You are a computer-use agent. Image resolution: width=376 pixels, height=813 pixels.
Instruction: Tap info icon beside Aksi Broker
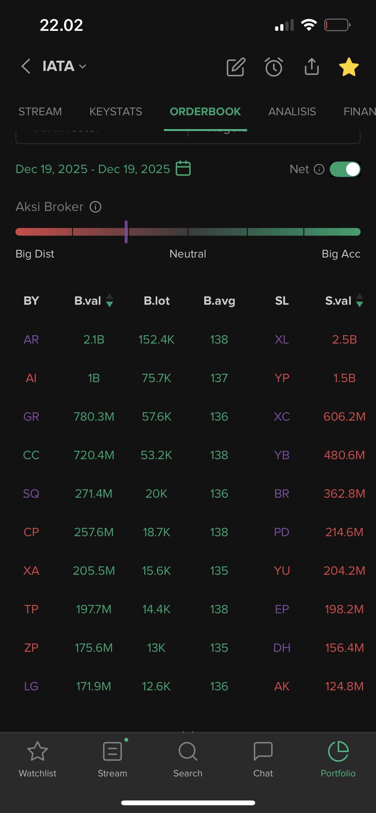(95, 207)
